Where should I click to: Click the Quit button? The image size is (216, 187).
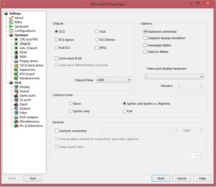point(33,178)
